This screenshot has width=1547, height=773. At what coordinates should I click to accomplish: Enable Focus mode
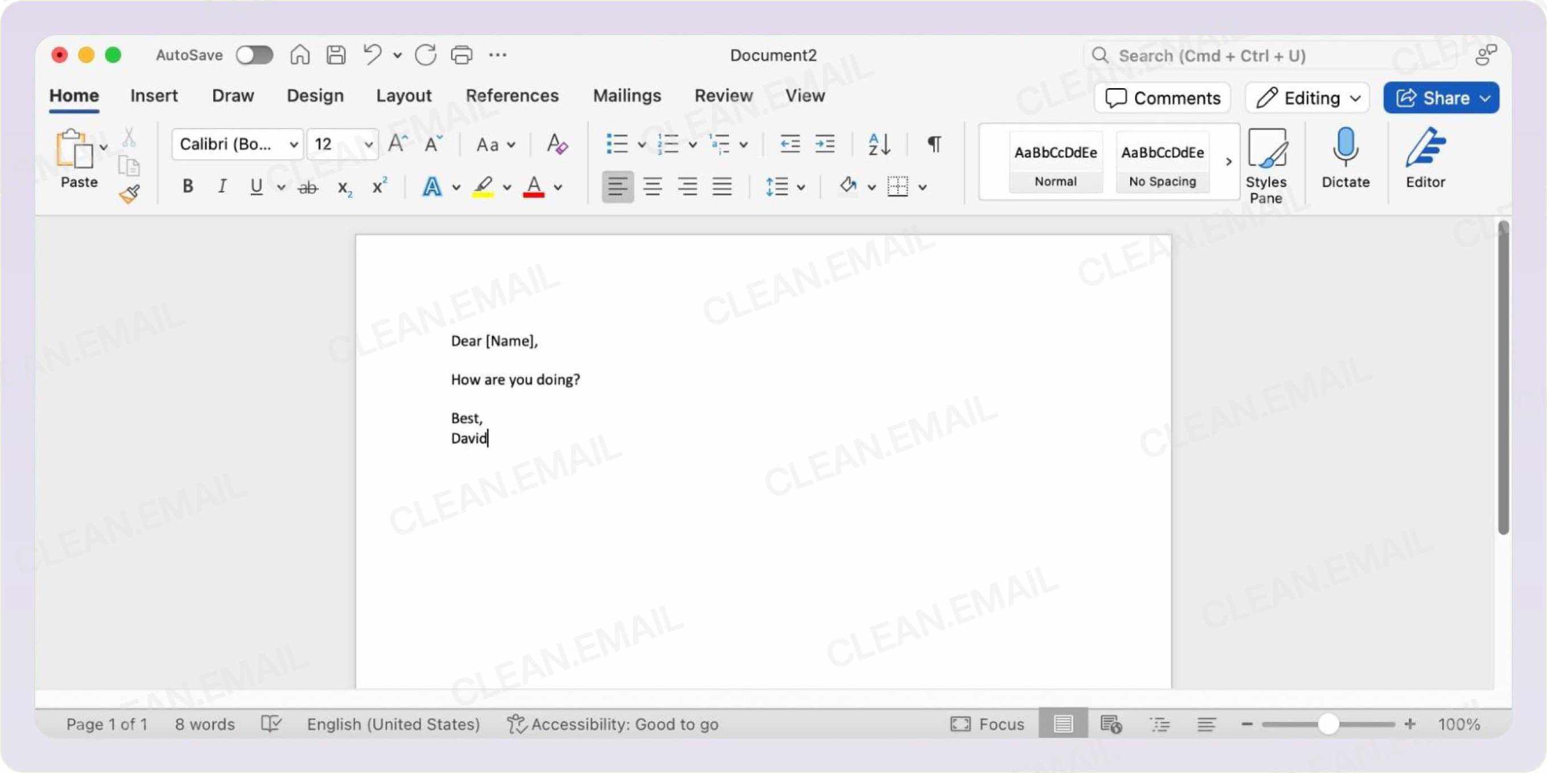(987, 724)
